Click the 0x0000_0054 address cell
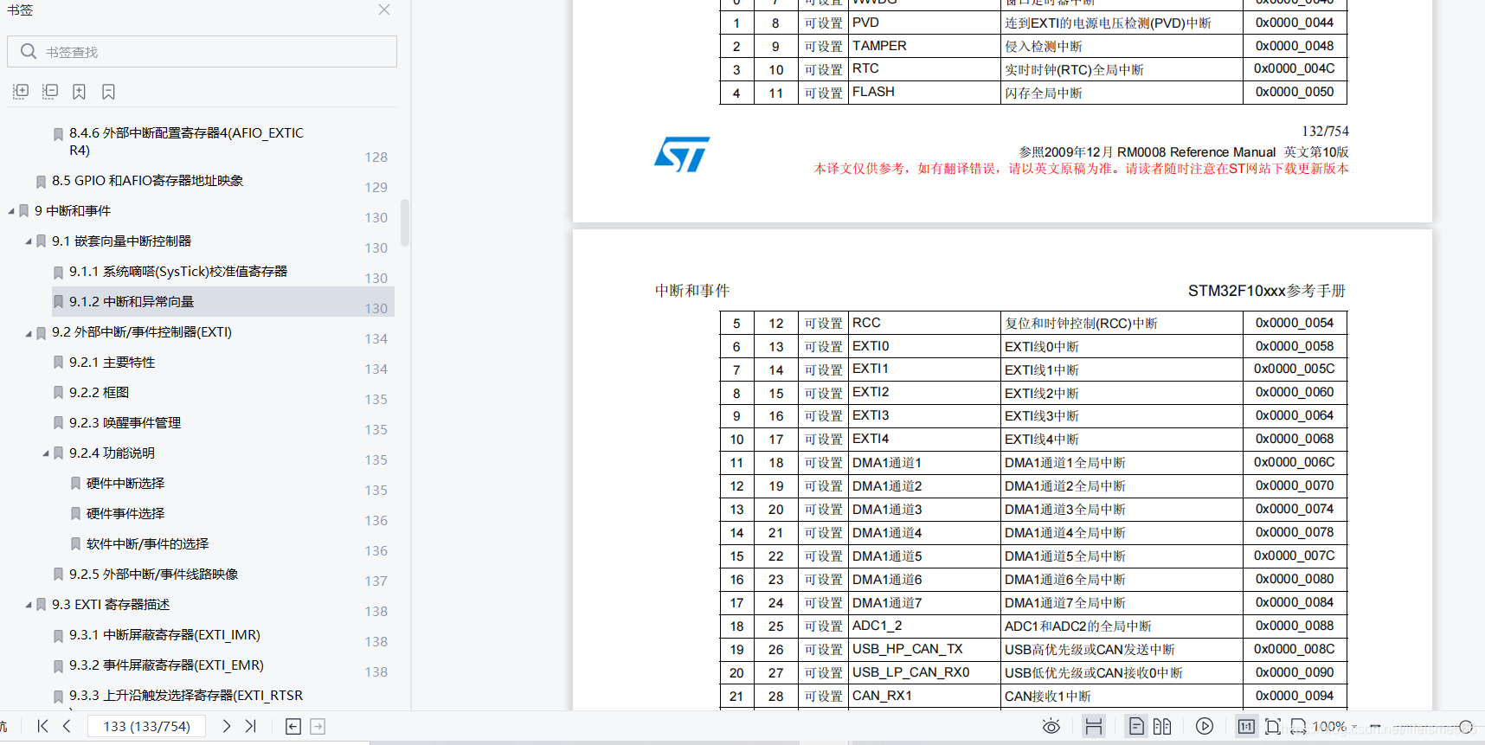Screen dimensions: 1485x745 click(x=1295, y=323)
